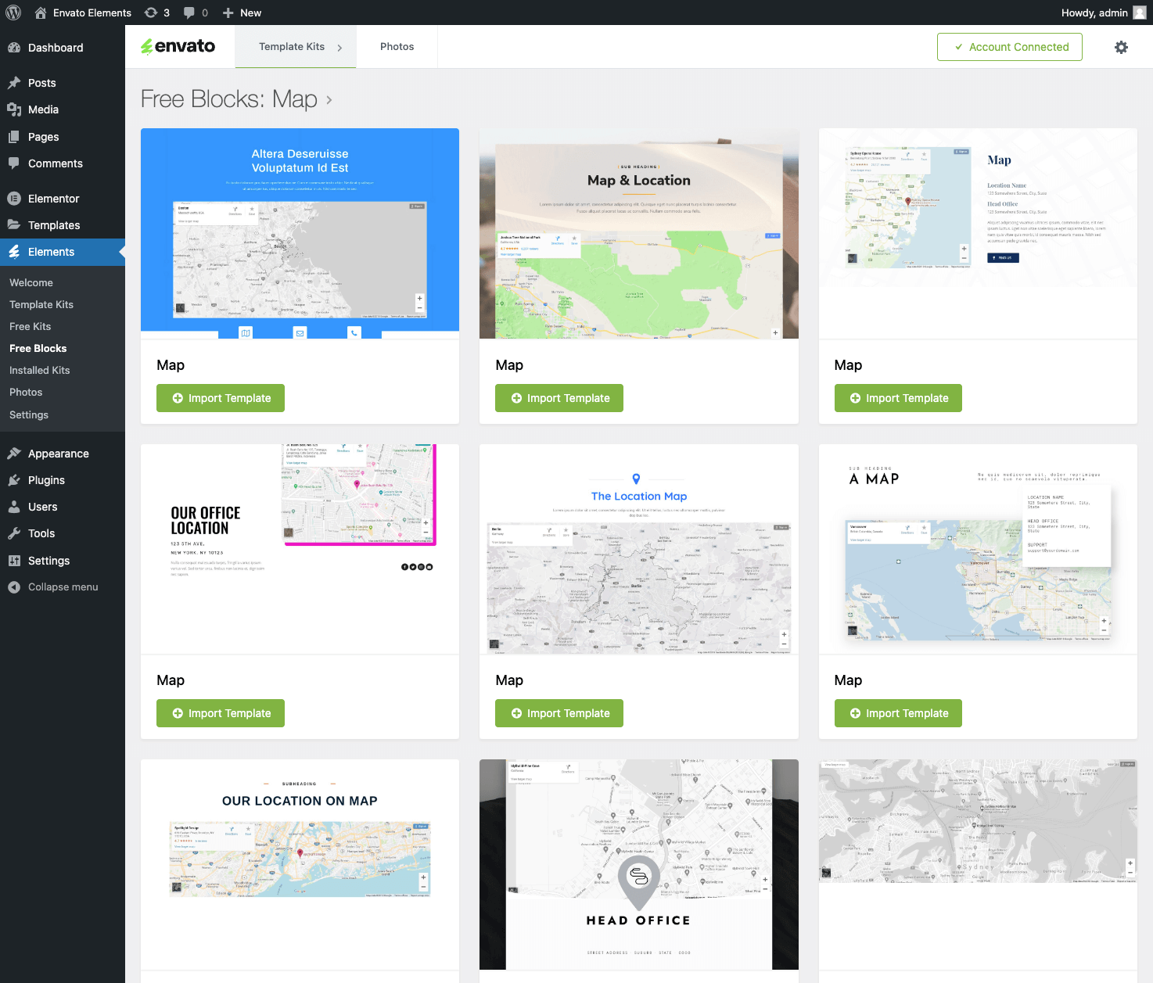Switch to the Photos tab
The height and width of the screenshot is (983, 1153).
click(x=397, y=47)
